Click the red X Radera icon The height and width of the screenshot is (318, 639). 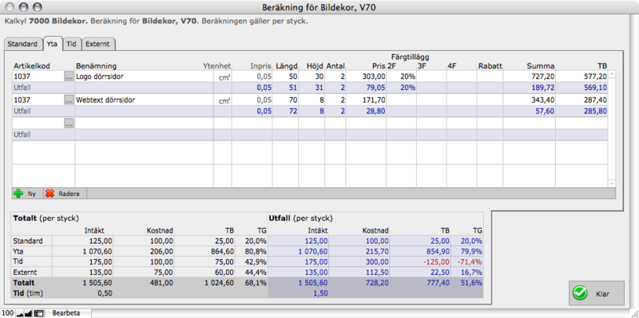coord(50,194)
